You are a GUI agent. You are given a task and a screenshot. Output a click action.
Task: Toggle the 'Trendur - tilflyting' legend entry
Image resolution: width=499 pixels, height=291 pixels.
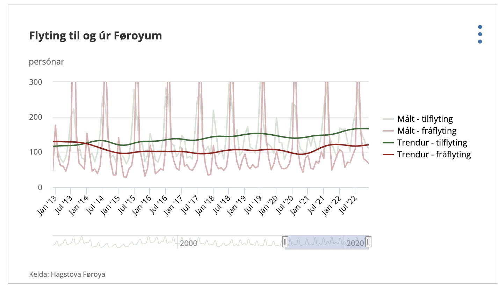[x=432, y=143]
